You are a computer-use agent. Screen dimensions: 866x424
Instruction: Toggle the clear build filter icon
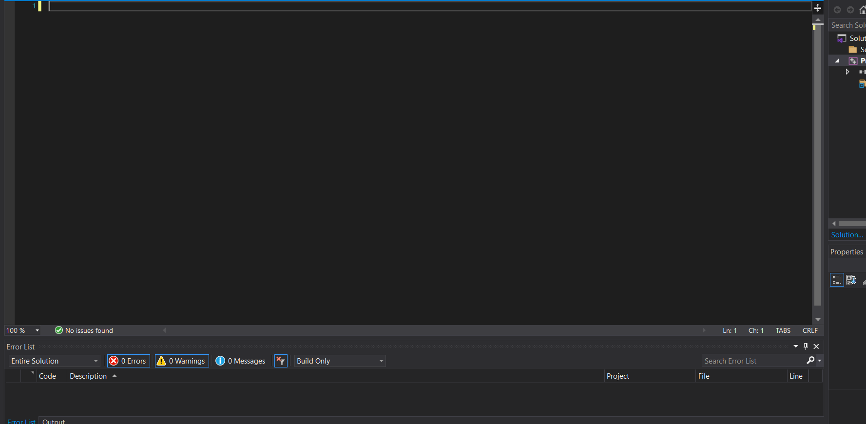(281, 361)
